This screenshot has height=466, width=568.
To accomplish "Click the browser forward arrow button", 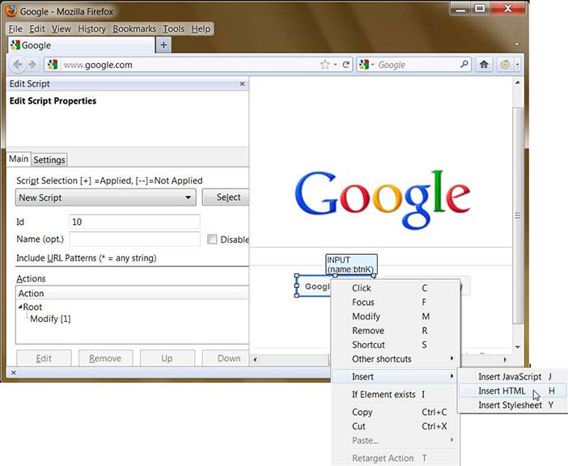I will (x=32, y=65).
